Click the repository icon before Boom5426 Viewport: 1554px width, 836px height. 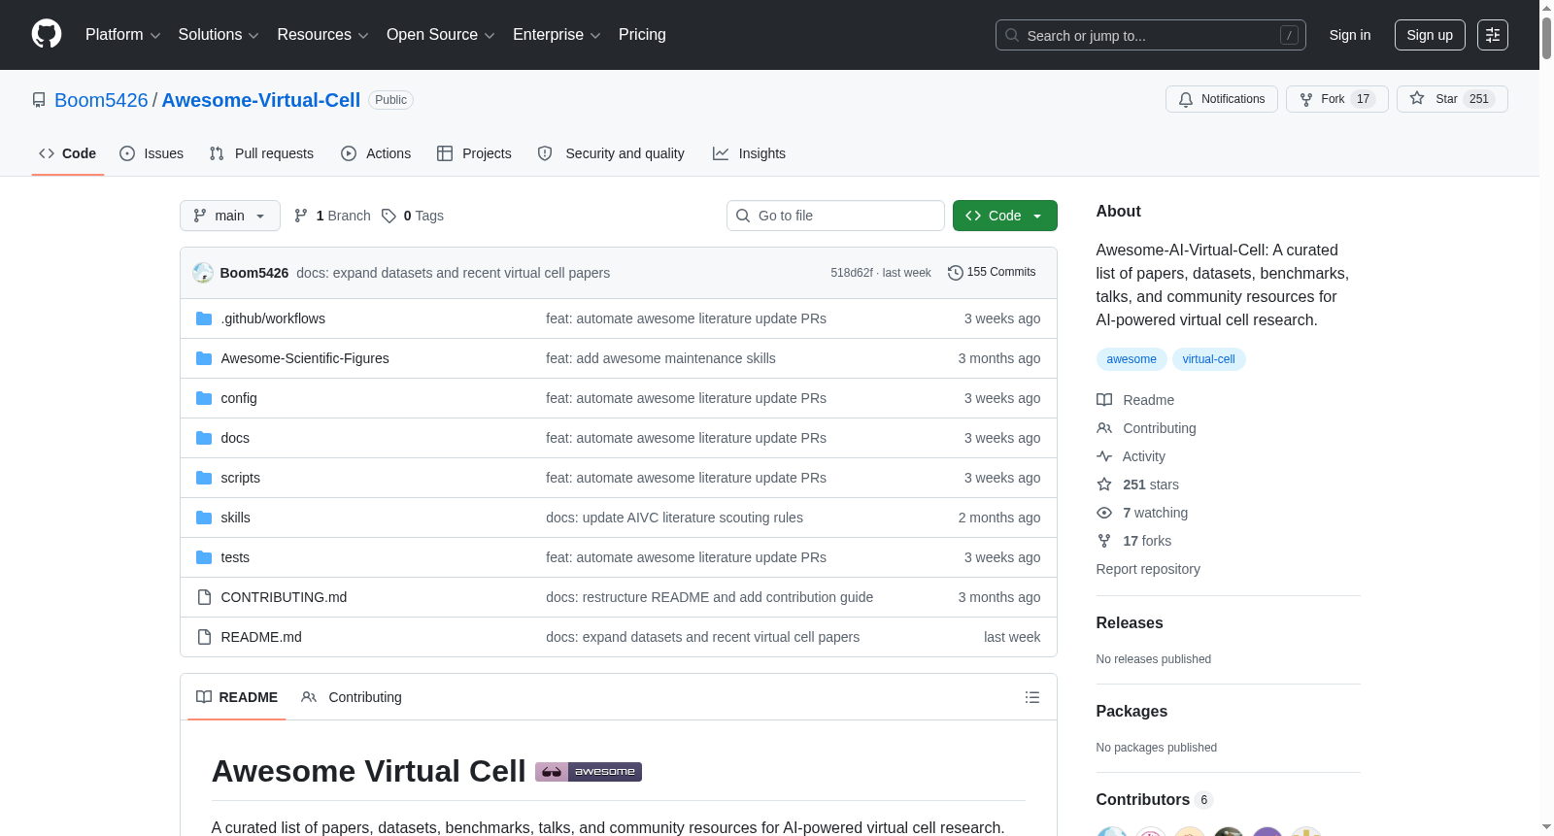(39, 100)
